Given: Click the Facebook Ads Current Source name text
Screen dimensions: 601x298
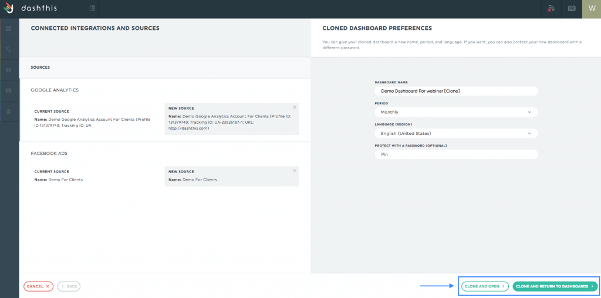Looking at the screenshot, I should tap(59, 180).
